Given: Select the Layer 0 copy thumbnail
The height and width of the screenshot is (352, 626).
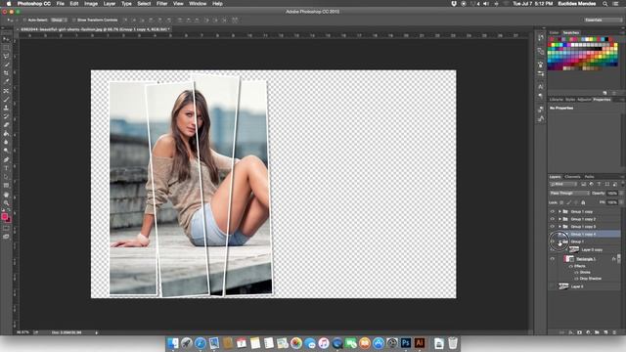Looking at the screenshot, I should coord(574,250).
